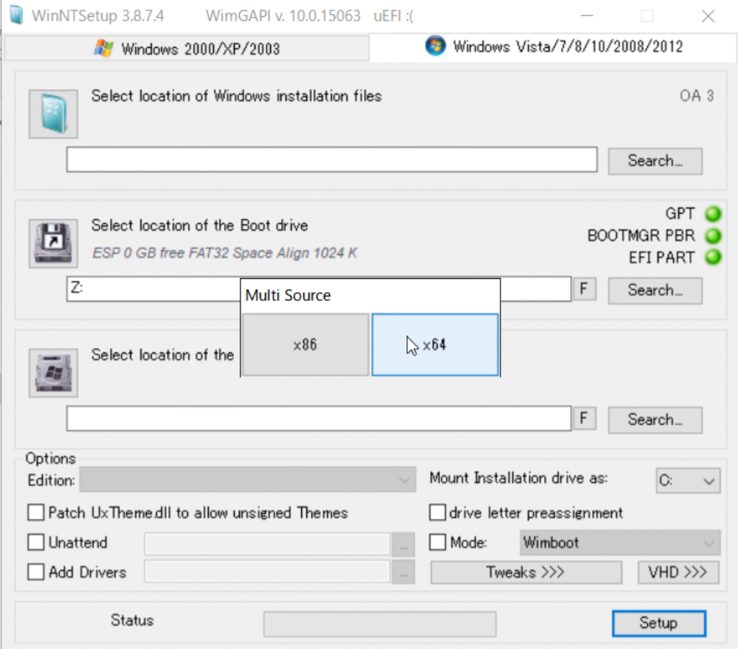
Task: Click the BOOTMGR PBR label
Action: pyautogui.click(x=641, y=235)
